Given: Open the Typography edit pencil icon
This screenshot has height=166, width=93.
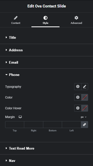Looking at the screenshot, I should pos(84,87).
